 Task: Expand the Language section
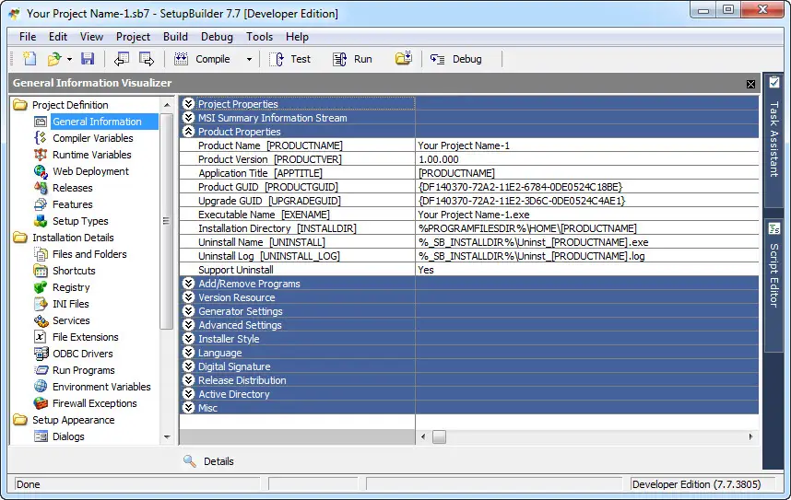189,353
